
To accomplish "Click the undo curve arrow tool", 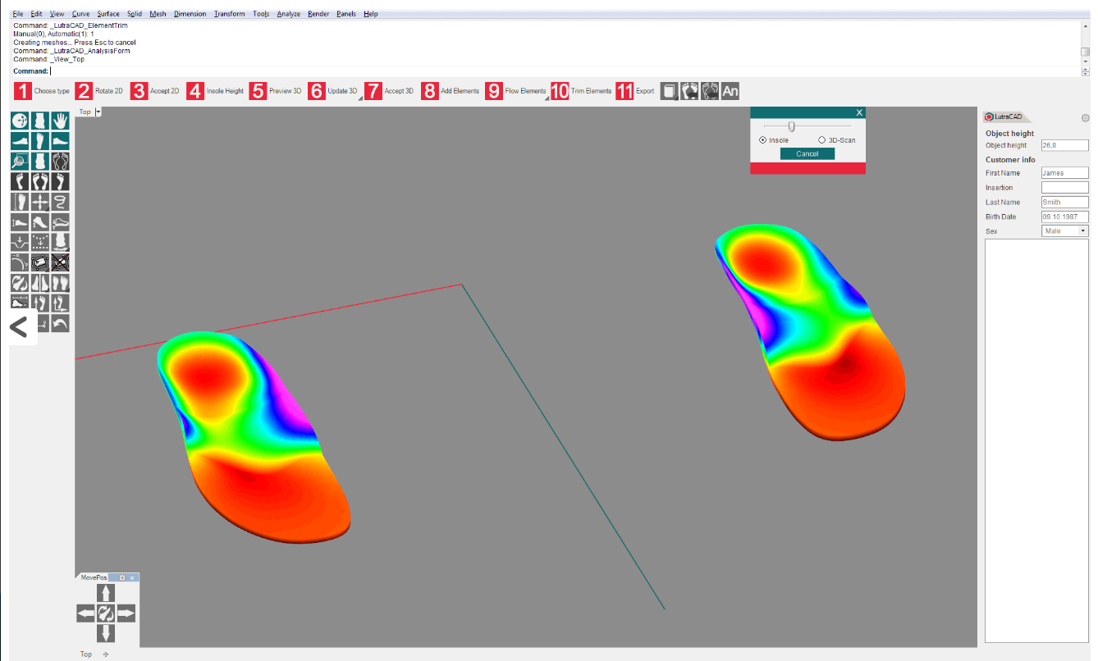I will tap(59, 322).
